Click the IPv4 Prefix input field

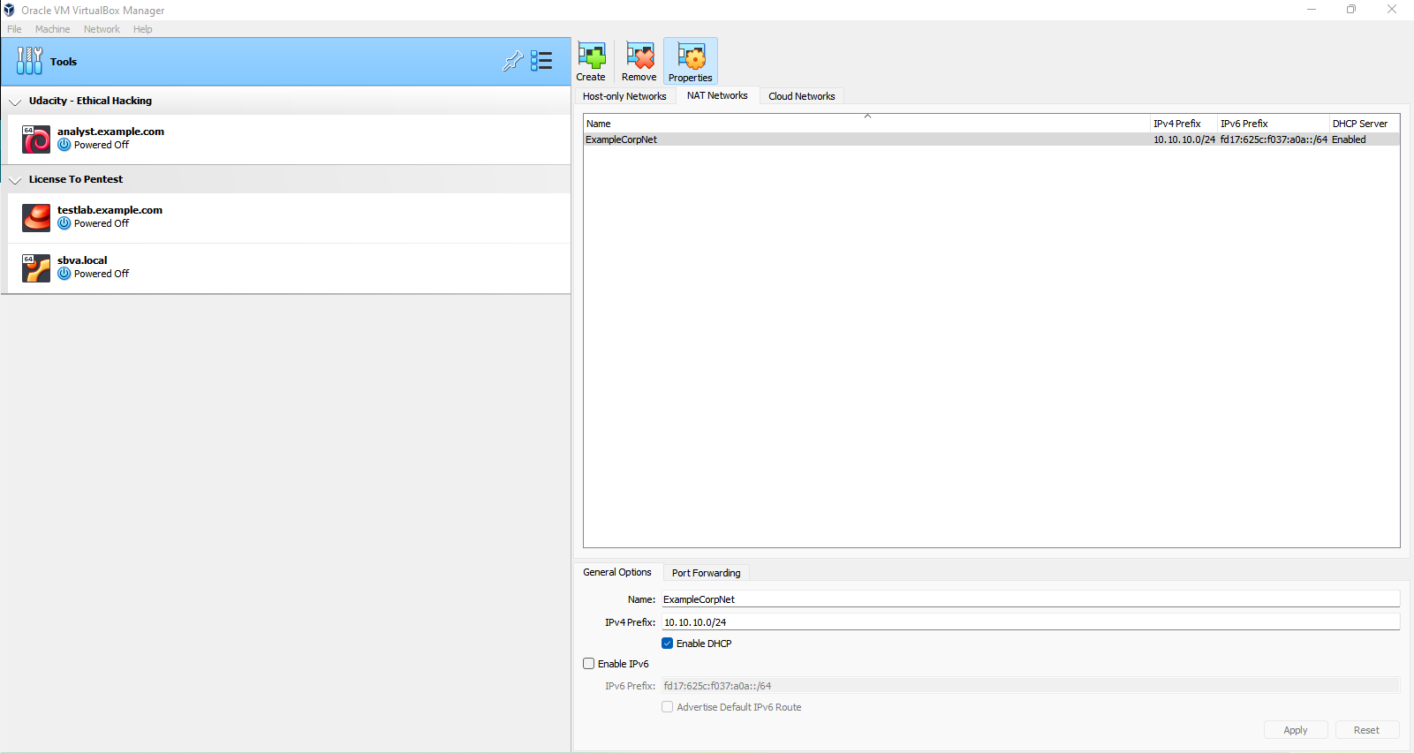click(1031, 622)
